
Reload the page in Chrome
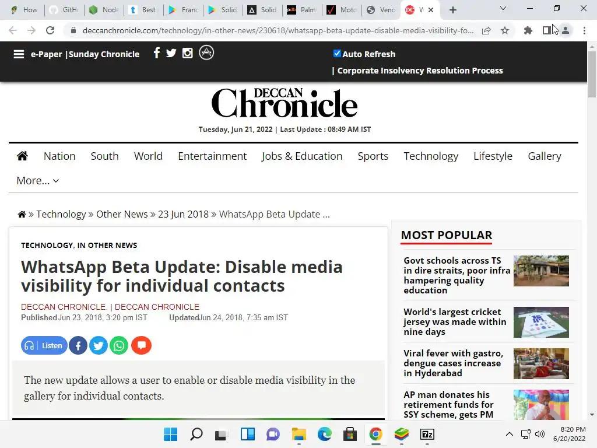click(50, 30)
